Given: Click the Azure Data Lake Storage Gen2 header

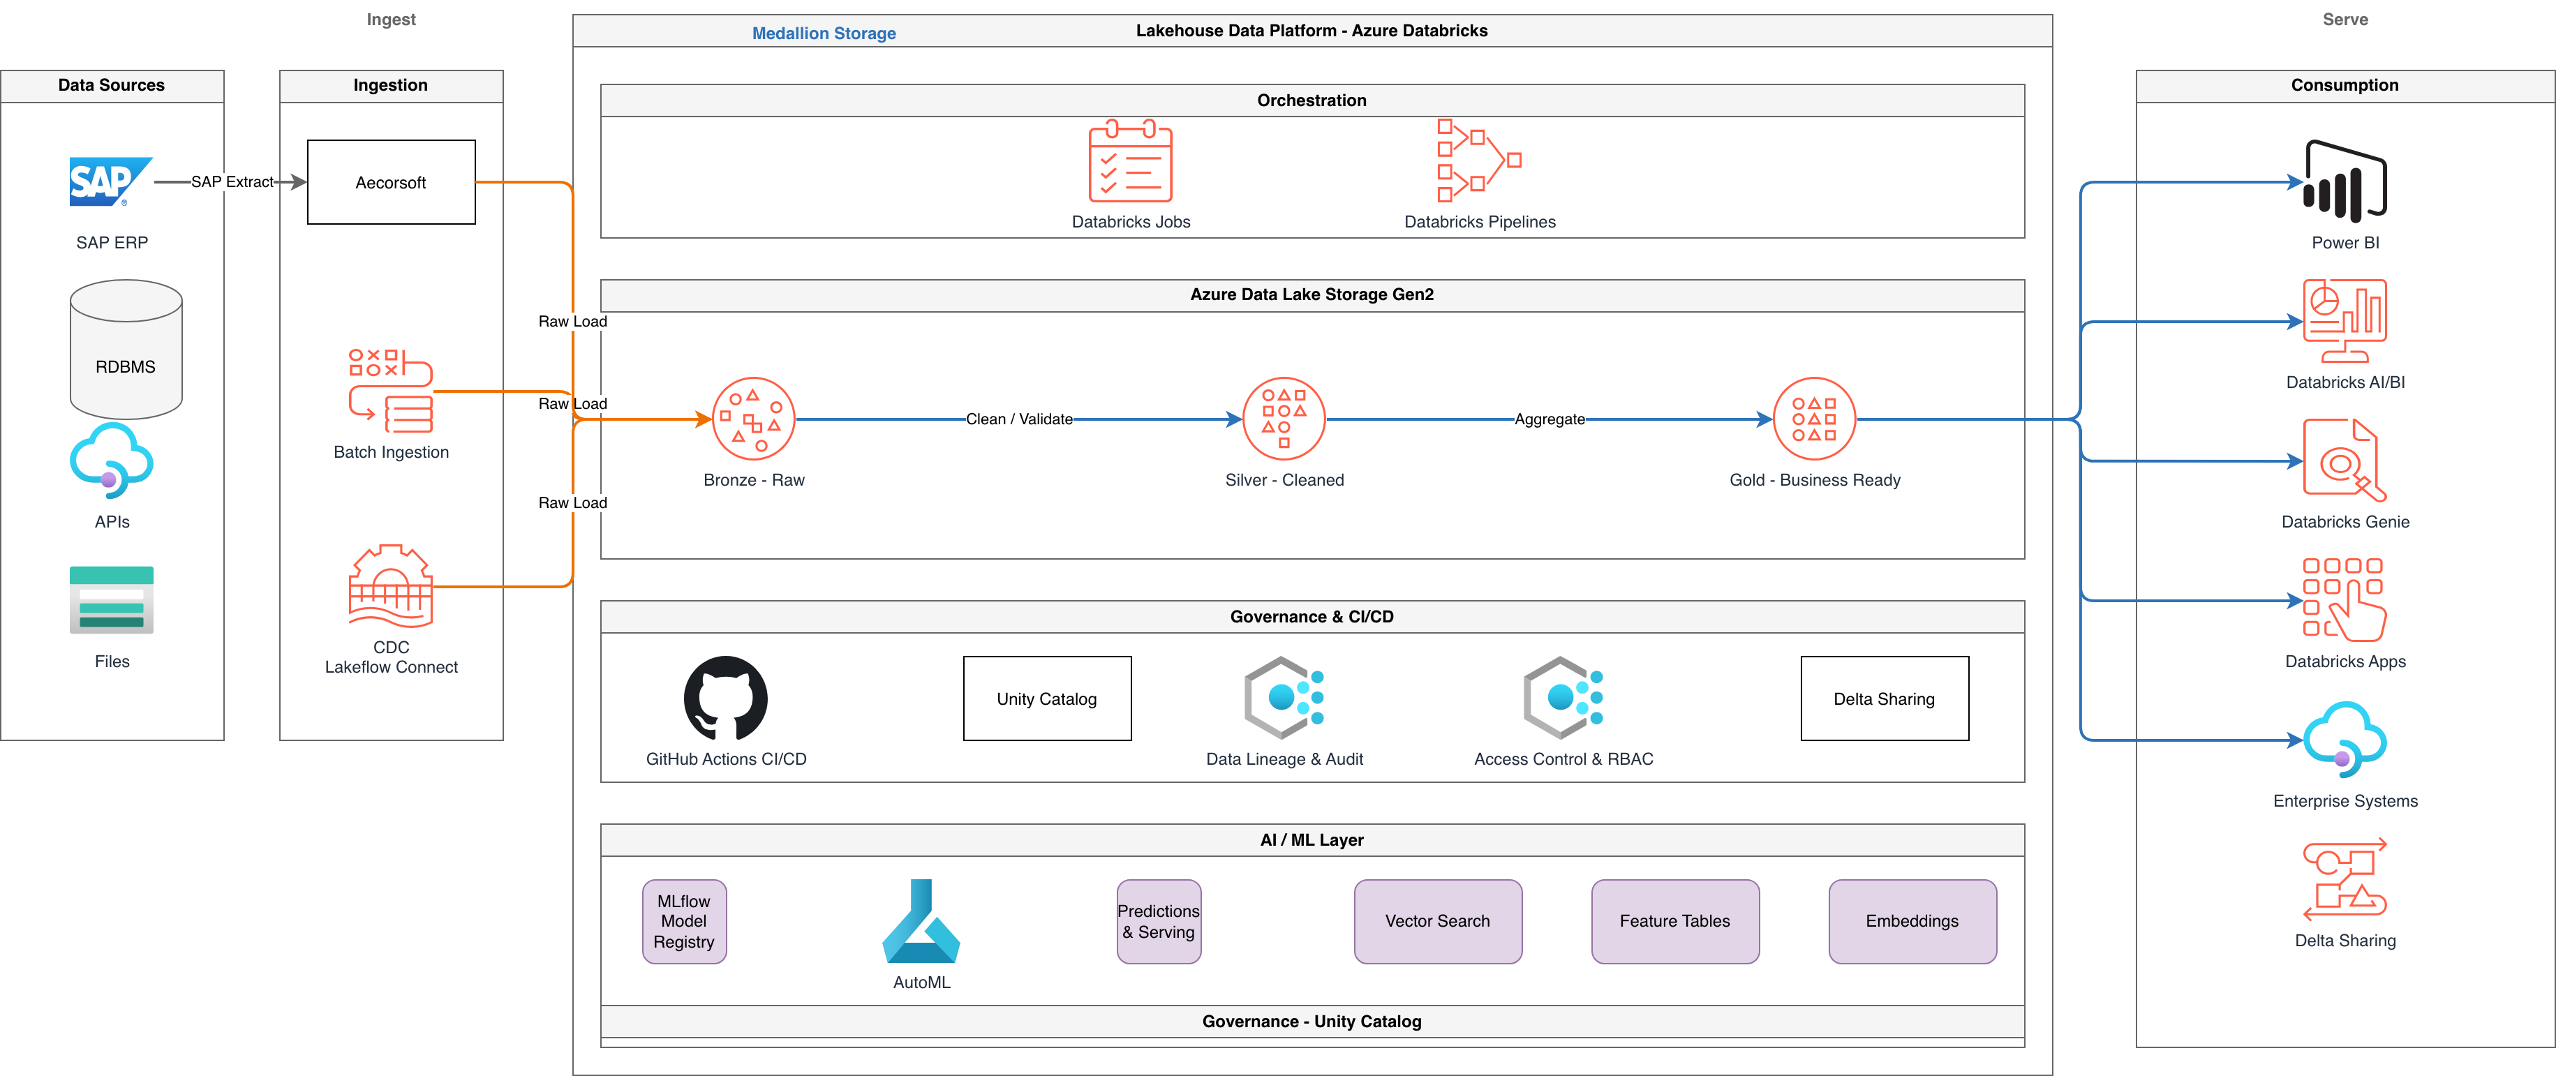Looking at the screenshot, I should [x=1312, y=294].
